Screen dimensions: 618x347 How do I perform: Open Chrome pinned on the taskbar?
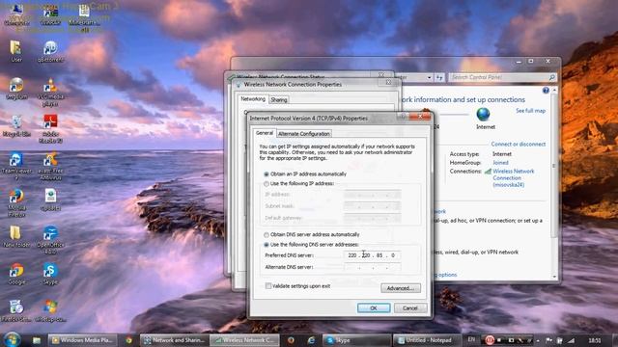pyautogui.click(x=128, y=340)
